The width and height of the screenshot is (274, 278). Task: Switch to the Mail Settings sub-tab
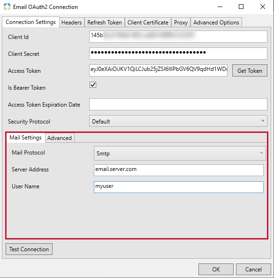(25, 138)
